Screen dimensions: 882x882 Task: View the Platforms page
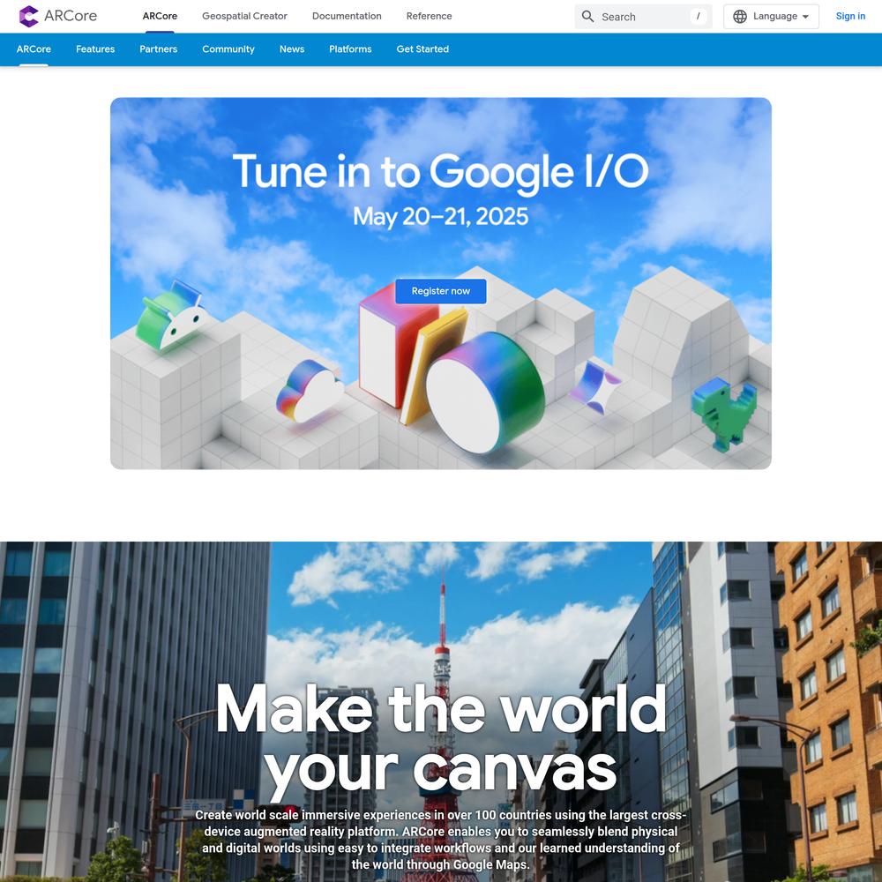350,49
